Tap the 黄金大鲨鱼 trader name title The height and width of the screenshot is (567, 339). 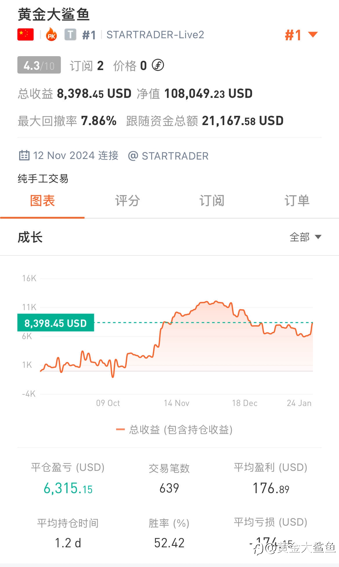(54, 14)
